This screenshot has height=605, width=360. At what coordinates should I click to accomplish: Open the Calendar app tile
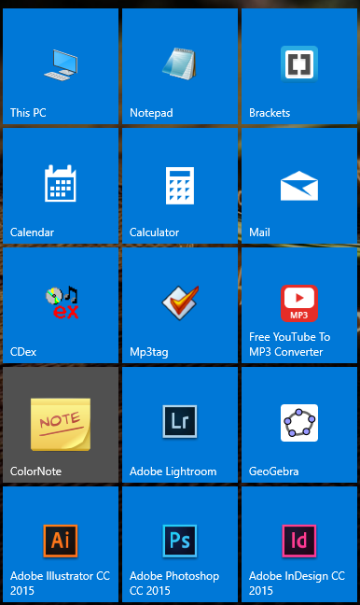[x=61, y=186]
